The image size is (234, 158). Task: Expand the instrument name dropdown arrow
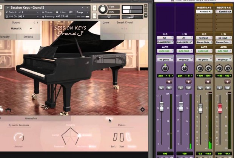click(x=8, y=8)
